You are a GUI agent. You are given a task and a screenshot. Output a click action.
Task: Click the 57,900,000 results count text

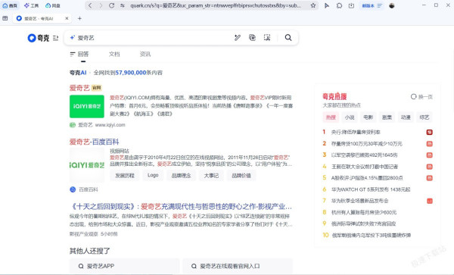tap(131, 73)
